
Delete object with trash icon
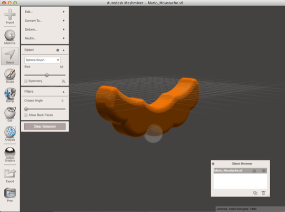[x=263, y=193]
